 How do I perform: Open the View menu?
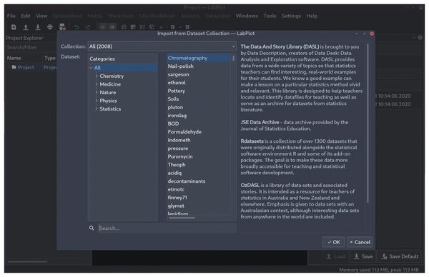click(41, 16)
